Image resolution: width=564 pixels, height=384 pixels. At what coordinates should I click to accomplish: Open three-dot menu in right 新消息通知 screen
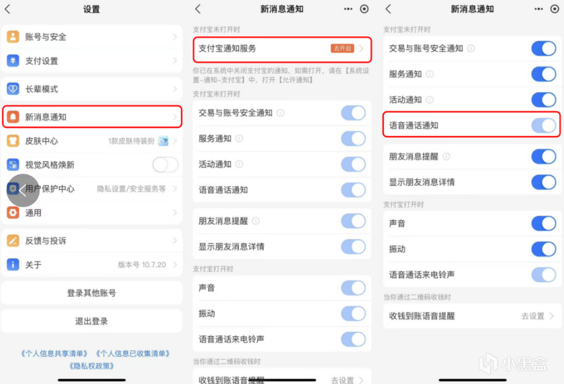click(x=539, y=9)
